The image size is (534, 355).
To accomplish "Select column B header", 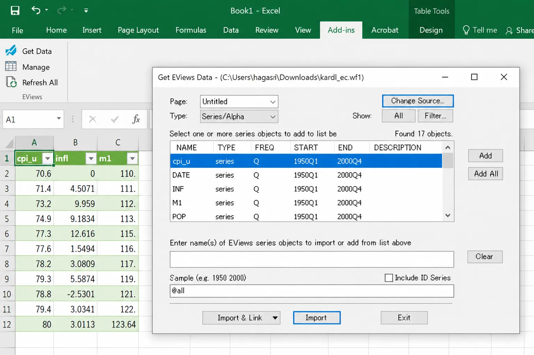I will 75,143.
